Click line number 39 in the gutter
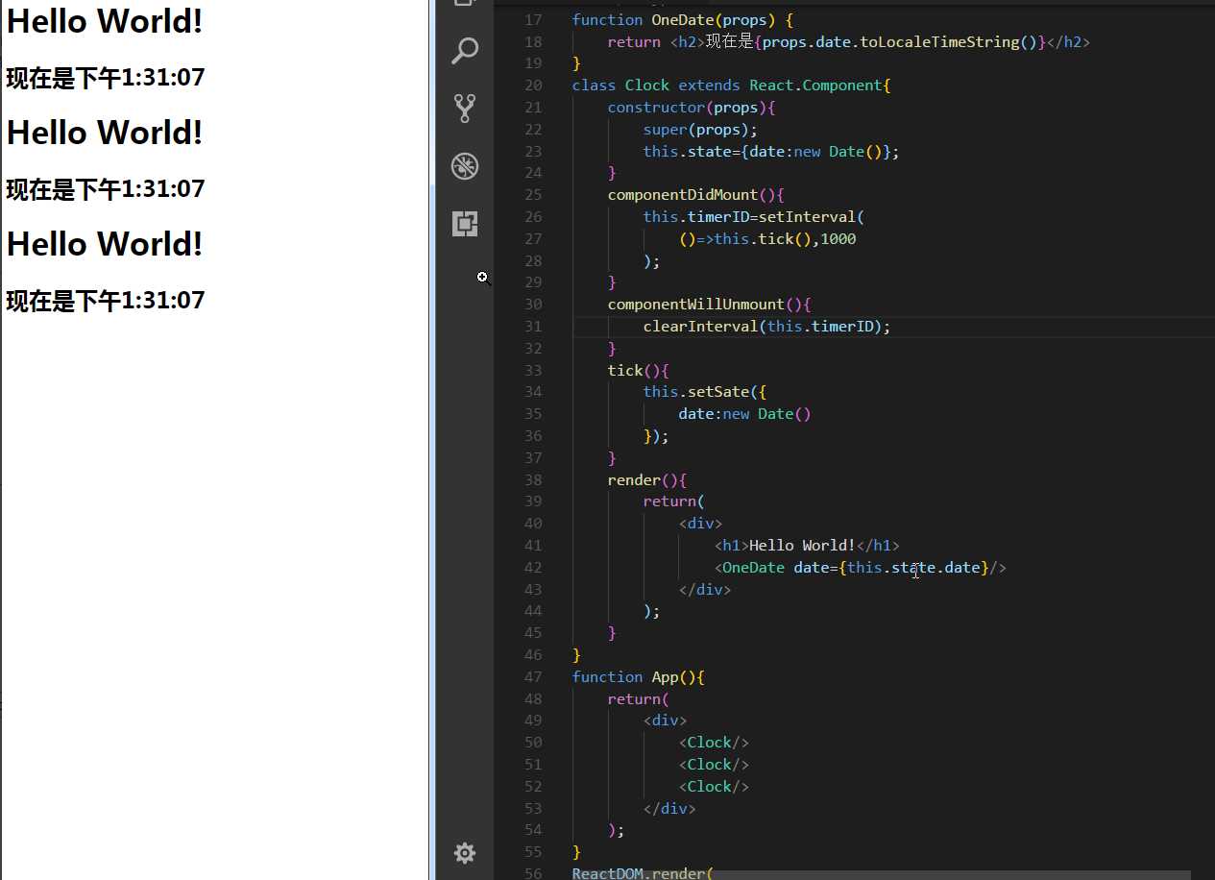Screen dimensions: 1215x880 pos(533,501)
